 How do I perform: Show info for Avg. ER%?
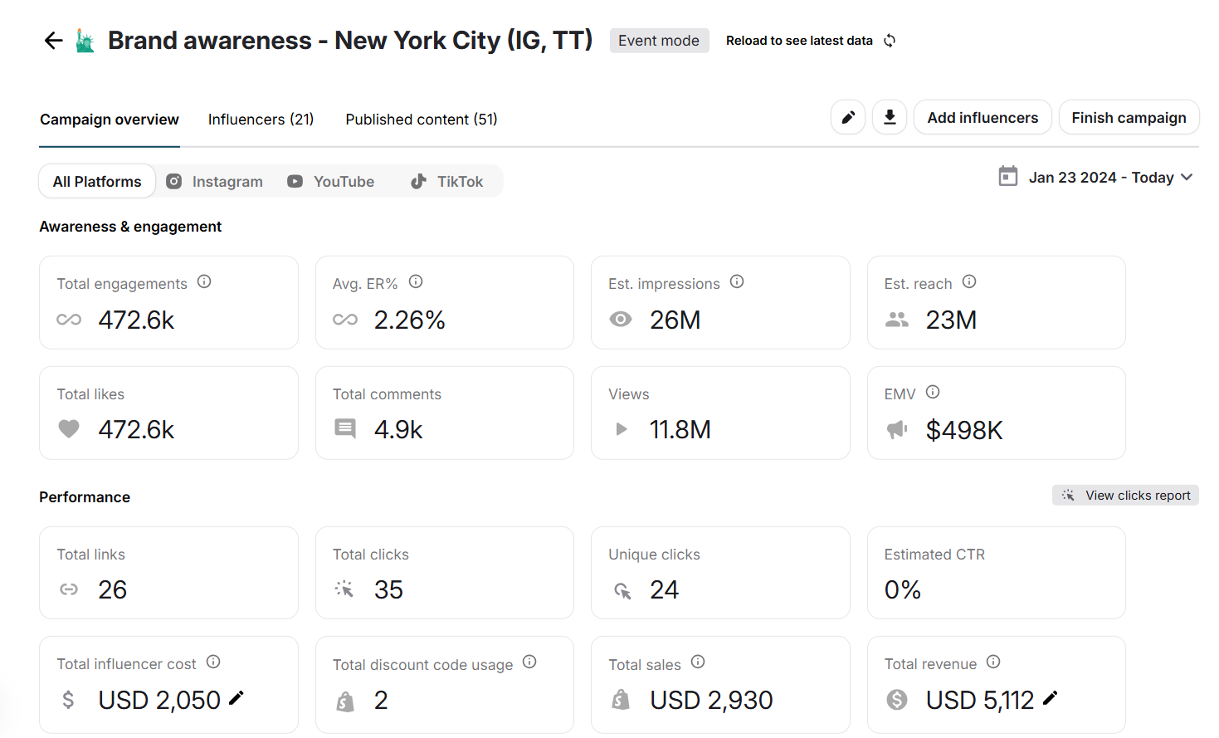point(416,282)
